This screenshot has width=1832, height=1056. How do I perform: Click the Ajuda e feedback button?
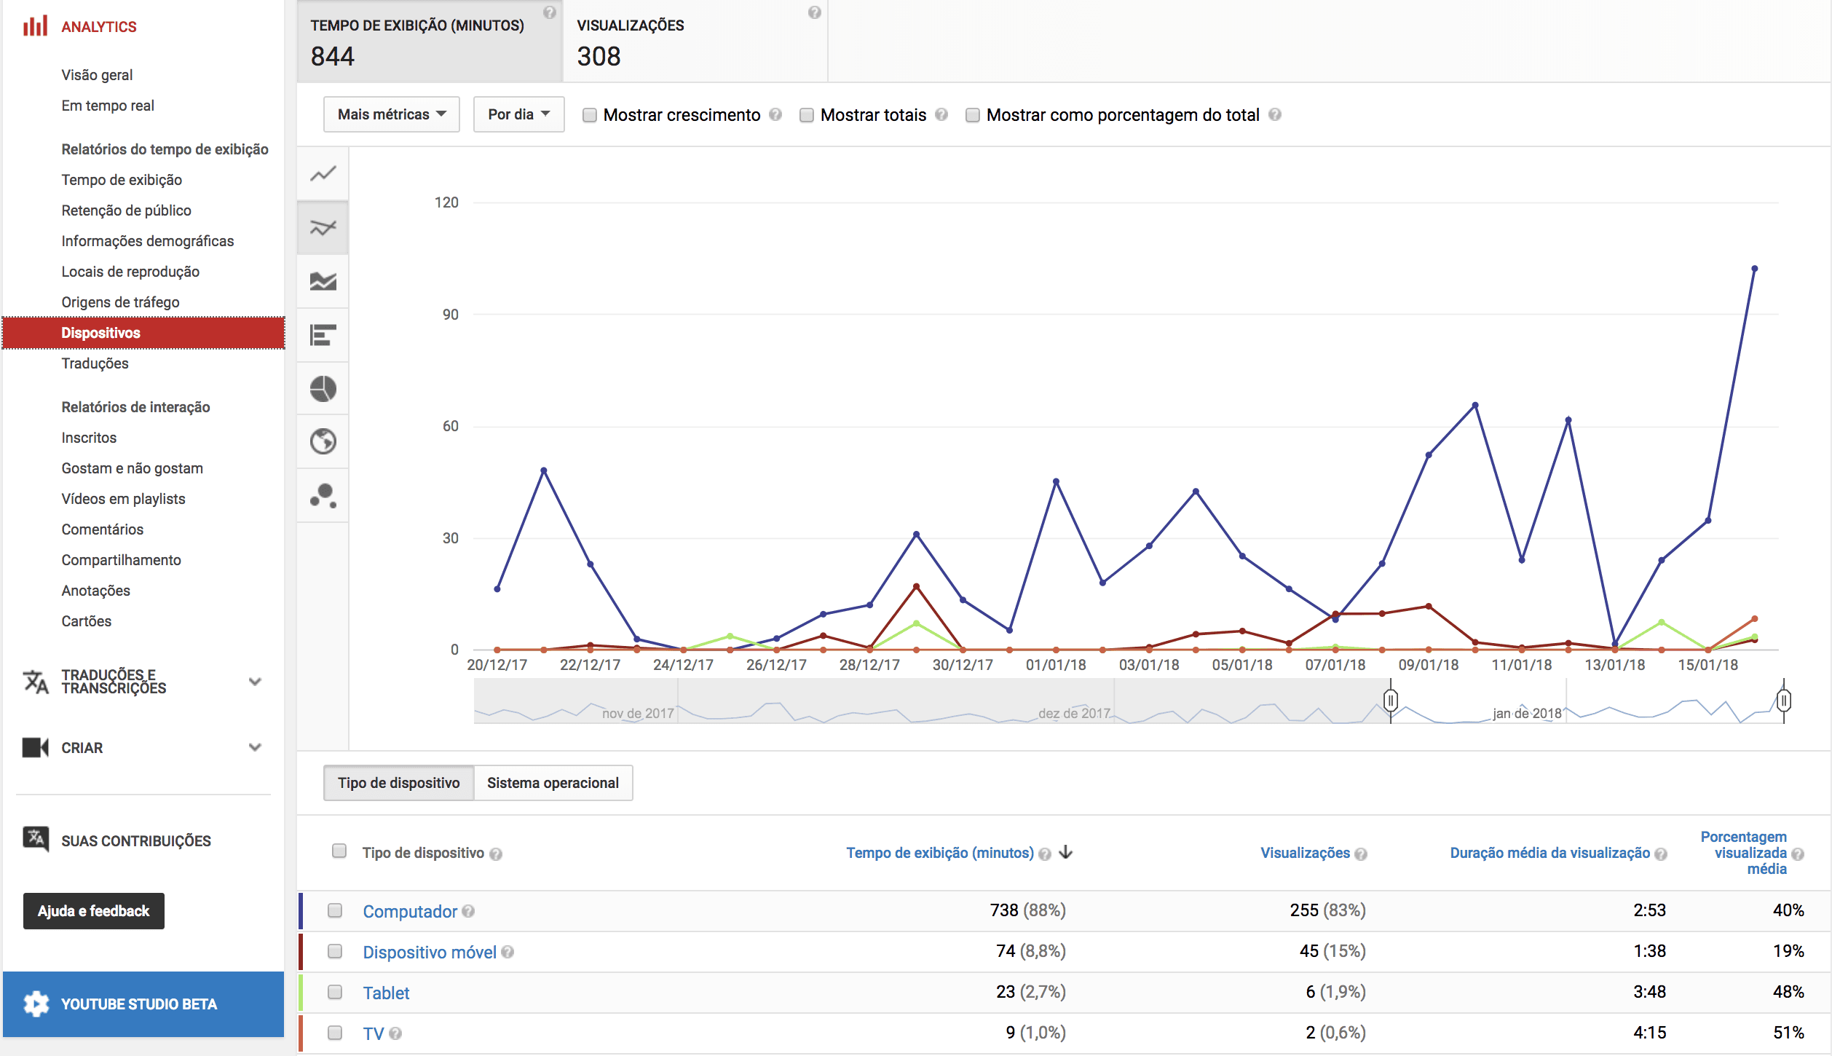pos(93,911)
